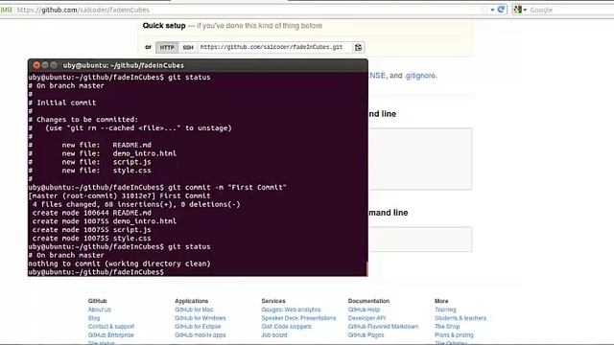Focus the clone URL field fadeInCubes.git

tap(275, 47)
